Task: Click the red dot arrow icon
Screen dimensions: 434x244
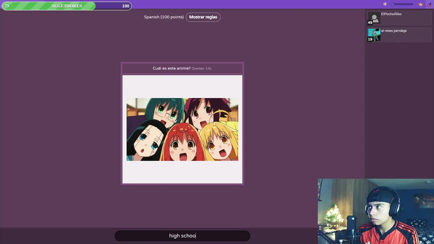Action: point(429,5)
